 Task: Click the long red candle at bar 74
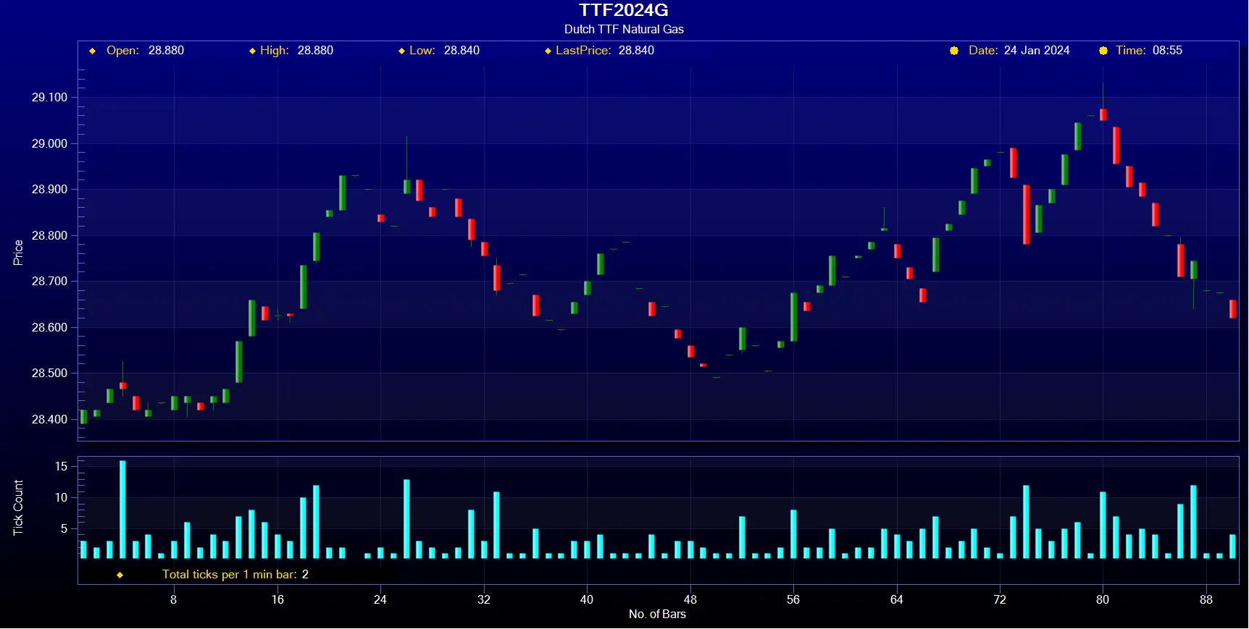(1027, 214)
